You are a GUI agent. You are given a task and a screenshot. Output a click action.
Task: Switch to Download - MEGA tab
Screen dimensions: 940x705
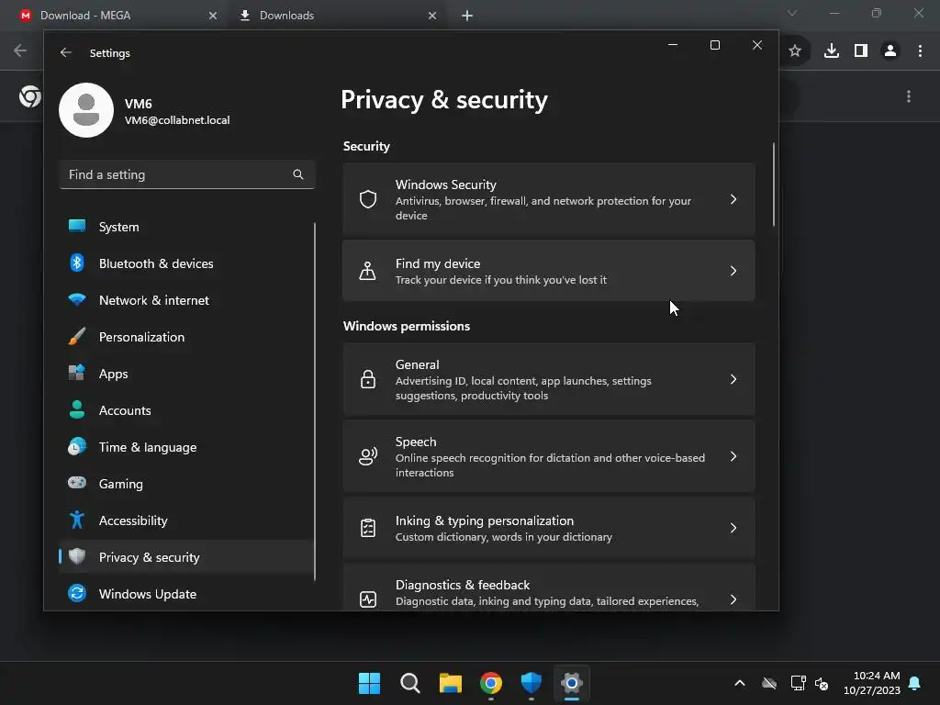(118, 16)
